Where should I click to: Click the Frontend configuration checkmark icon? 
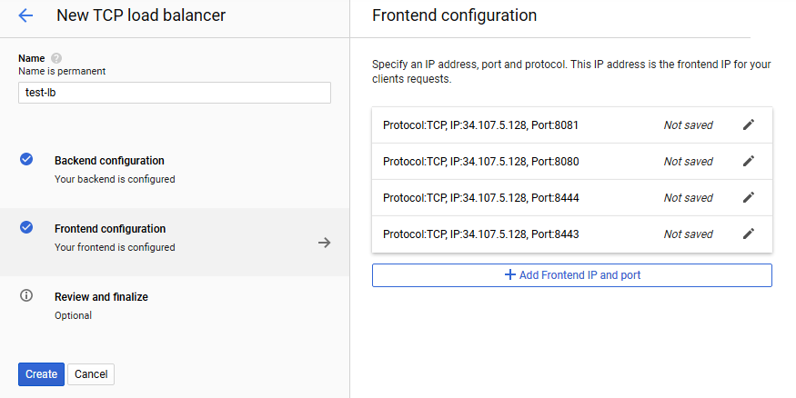click(26, 227)
